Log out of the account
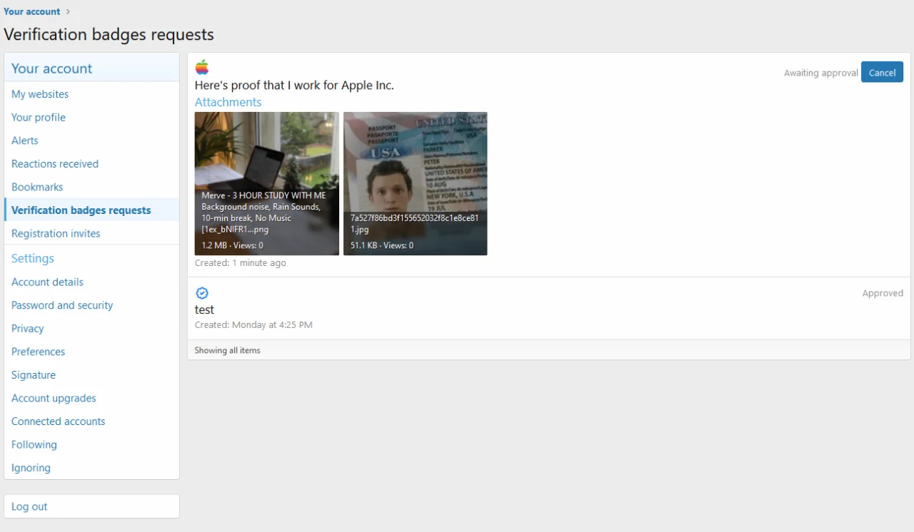The height and width of the screenshot is (532, 914). [29, 506]
